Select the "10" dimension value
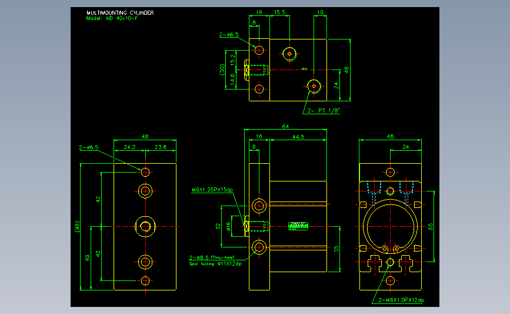This screenshot has width=510, height=314. coord(321,12)
